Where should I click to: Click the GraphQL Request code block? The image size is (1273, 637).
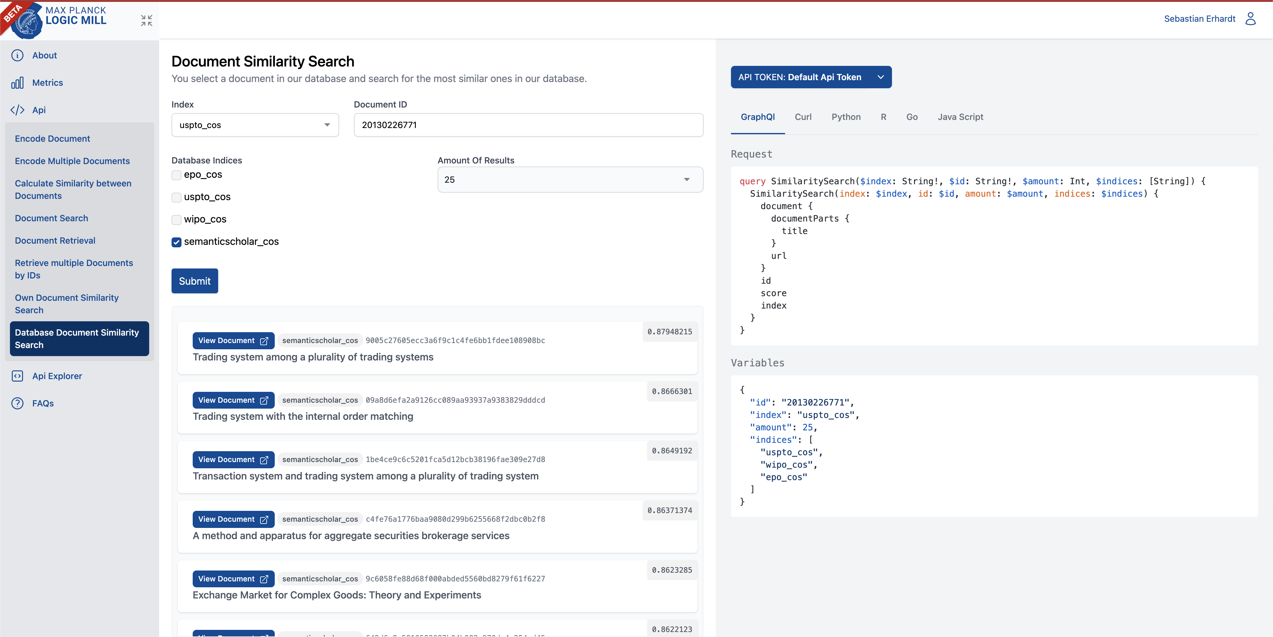click(x=994, y=255)
